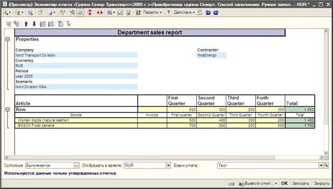This screenshot has width=333, height=189.
Task: Click the BOSCH total cell 1 700
Action: [x=300, y=125]
